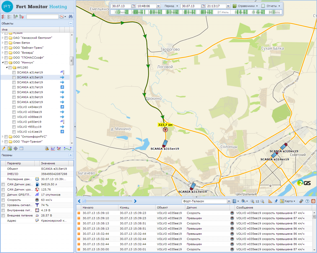Screen dimensions: 317x253
Task: Open the map image icon below tree
Action: click(10, 149)
